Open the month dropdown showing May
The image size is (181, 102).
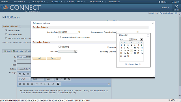[x=126, y=39]
